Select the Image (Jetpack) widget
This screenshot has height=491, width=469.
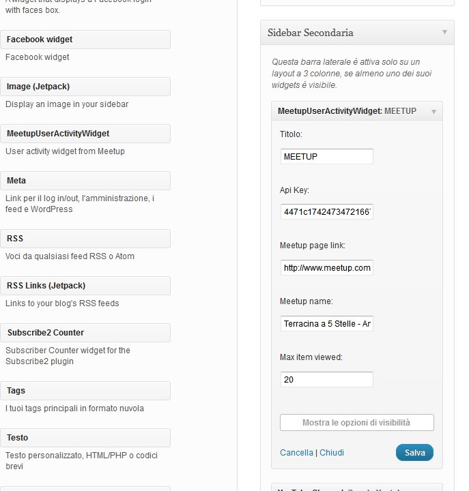85,87
